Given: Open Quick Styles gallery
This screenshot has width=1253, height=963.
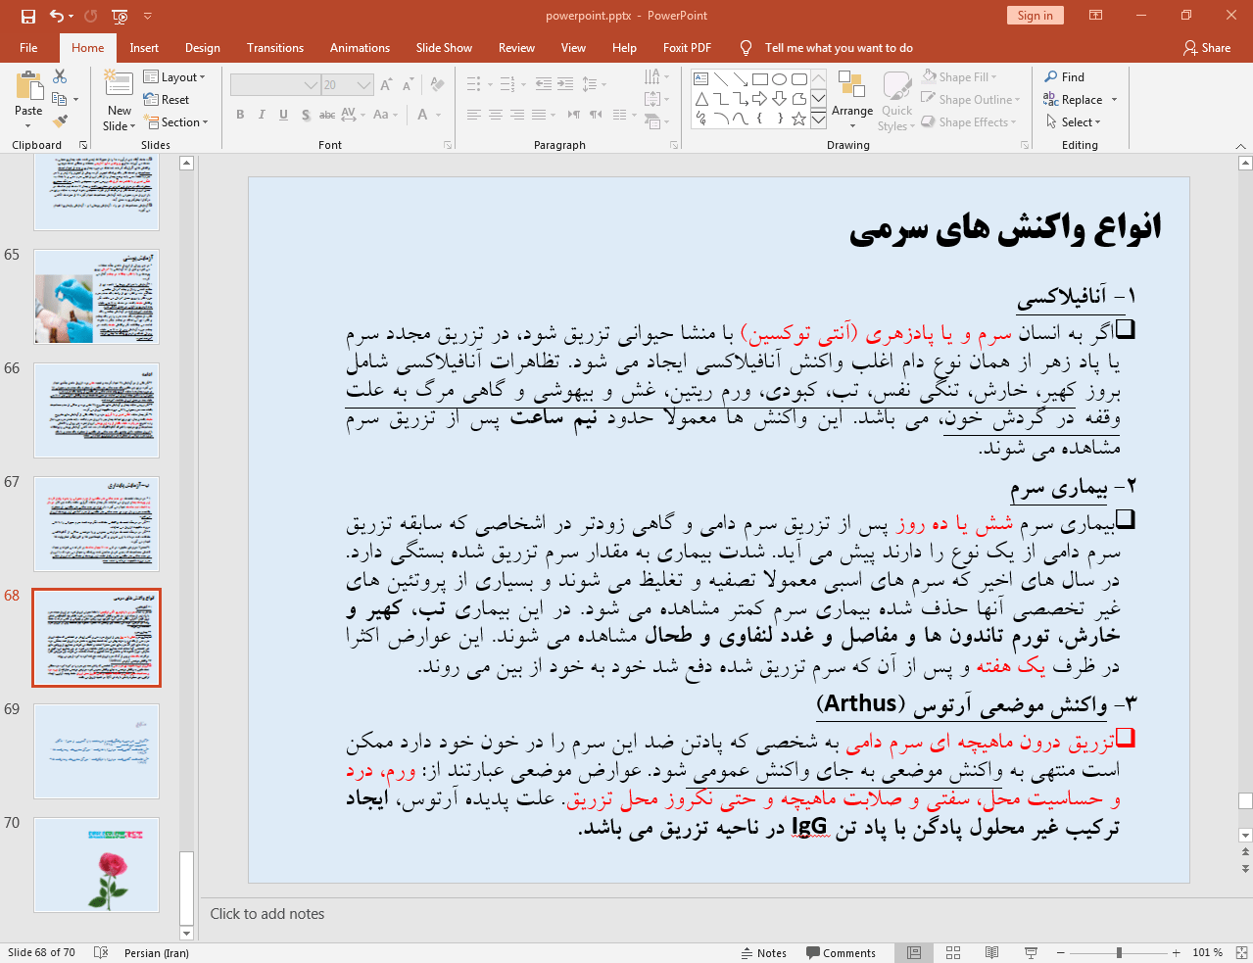Looking at the screenshot, I should 896,101.
